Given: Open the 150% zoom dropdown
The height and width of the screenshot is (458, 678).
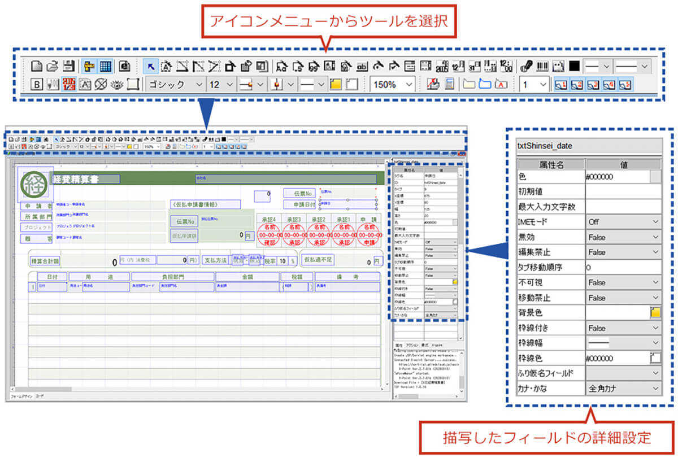Looking at the screenshot, I should tap(393, 85).
